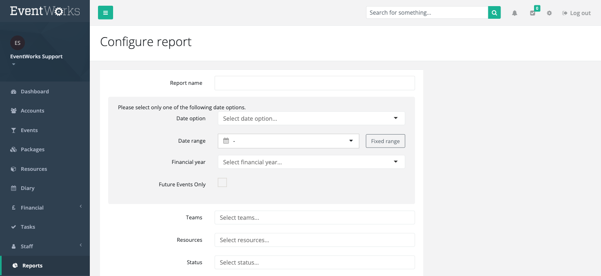
Task: Tick the Future Events Only checkbox
Action: [222, 183]
